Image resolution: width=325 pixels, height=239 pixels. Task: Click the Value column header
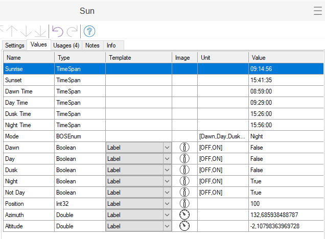click(286, 58)
